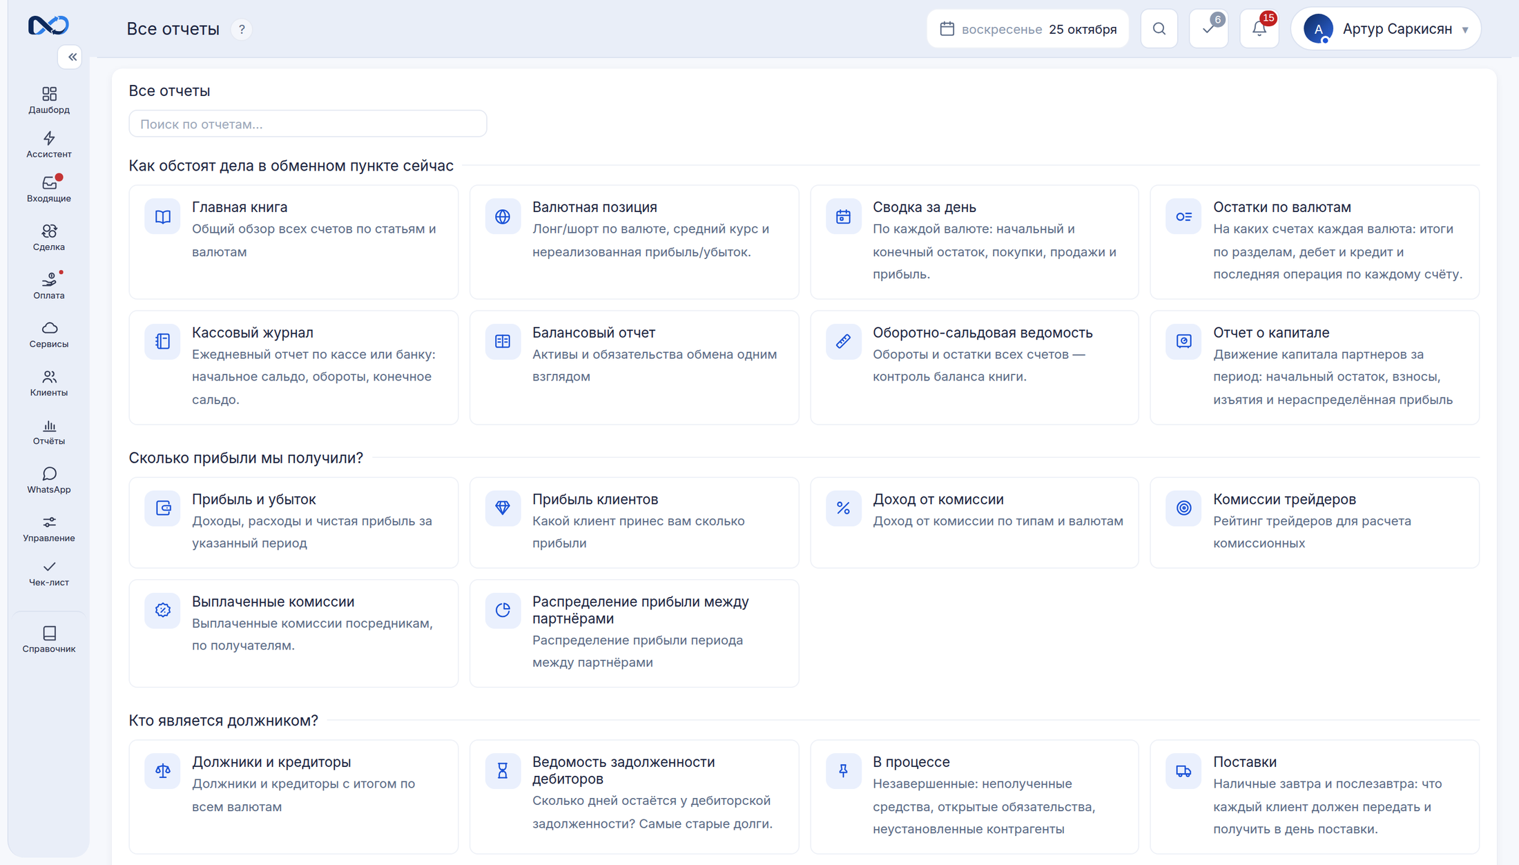Open Ведомость задолженности дебиторов report

point(634,797)
